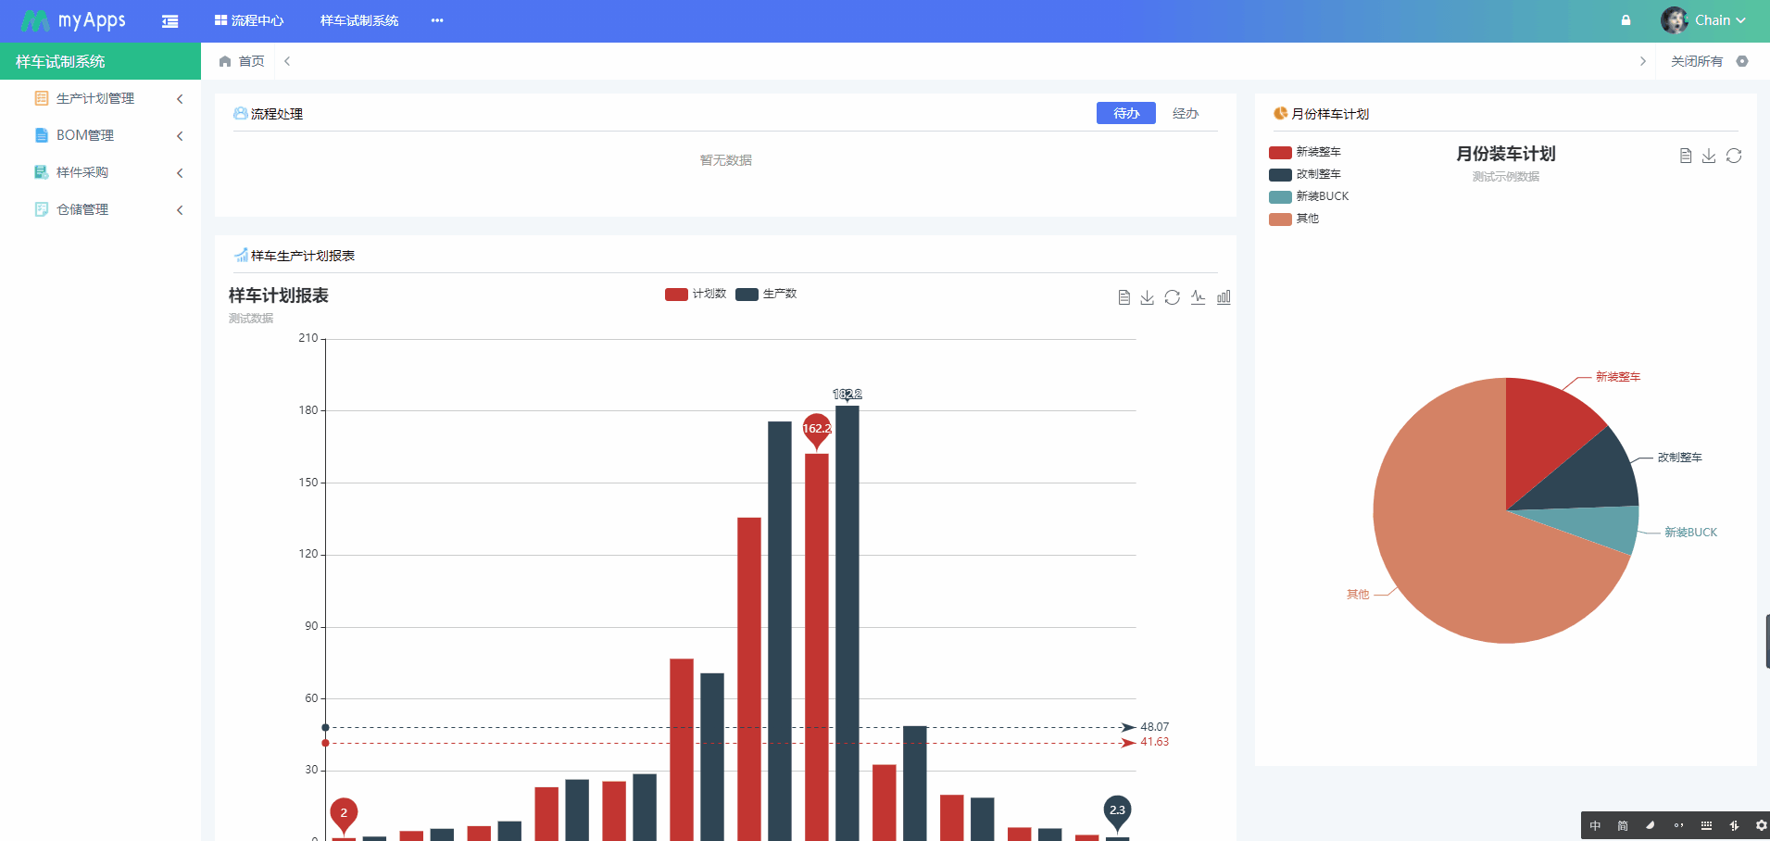
Task: Restore the pie chart with refresh icon
Action: coord(1734,156)
